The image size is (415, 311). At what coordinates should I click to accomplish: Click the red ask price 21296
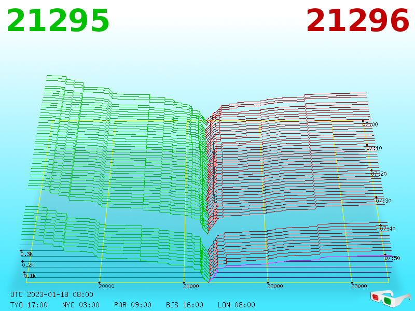coord(358,21)
